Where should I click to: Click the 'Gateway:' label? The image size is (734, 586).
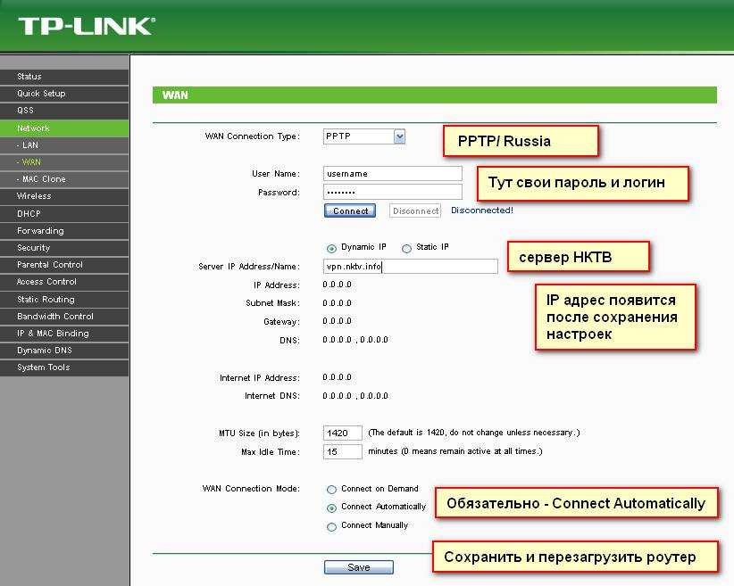[x=281, y=322]
